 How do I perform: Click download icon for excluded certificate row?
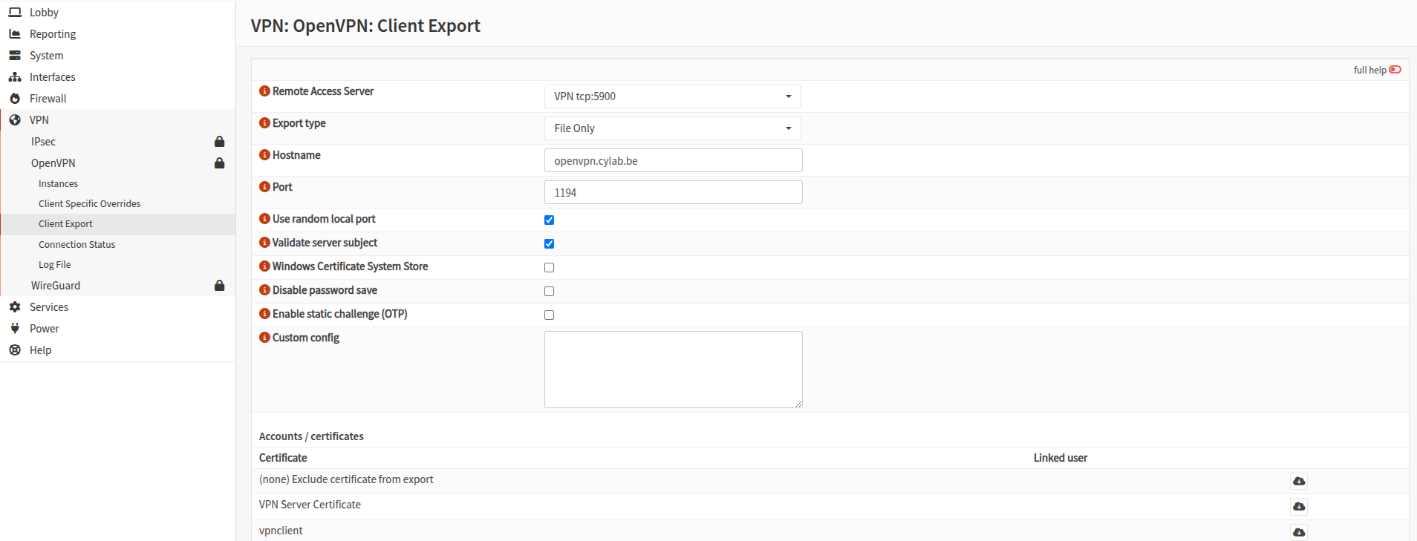[x=1298, y=481]
